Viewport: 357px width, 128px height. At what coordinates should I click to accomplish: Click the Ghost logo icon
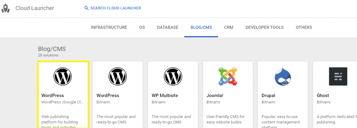click(338, 76)
